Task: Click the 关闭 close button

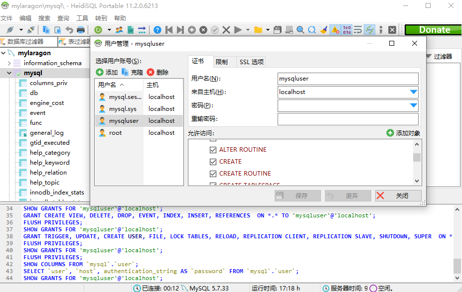Action: click(x=398, y=196)
